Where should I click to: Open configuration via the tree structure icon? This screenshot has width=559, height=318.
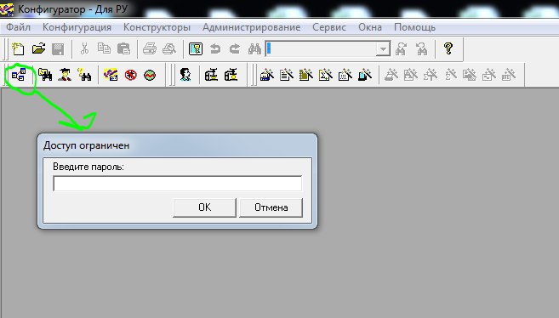(19, 75)
